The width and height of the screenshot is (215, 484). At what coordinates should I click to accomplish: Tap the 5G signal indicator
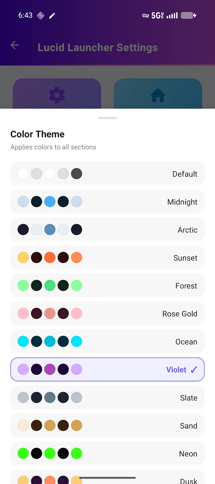click(x=157, y=15)
